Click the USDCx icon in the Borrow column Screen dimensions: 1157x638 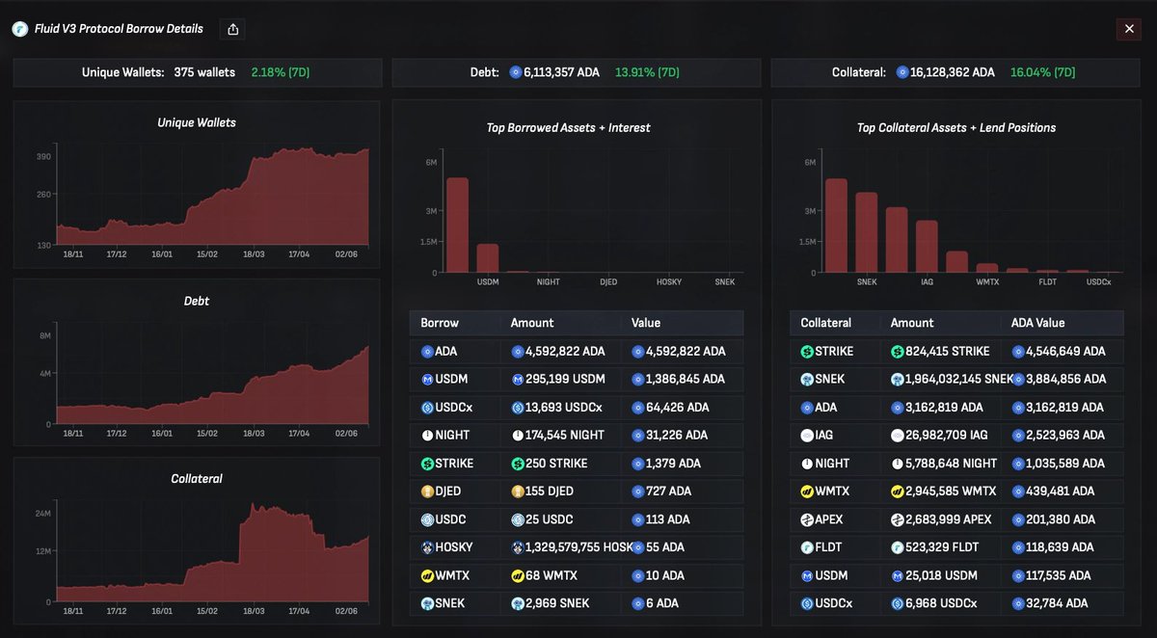[x=427, y=408]
